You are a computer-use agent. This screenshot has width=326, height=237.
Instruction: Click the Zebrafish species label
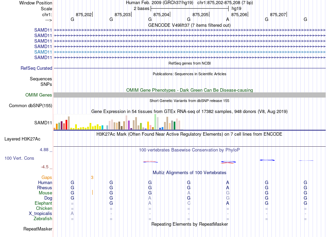point(43,219)
